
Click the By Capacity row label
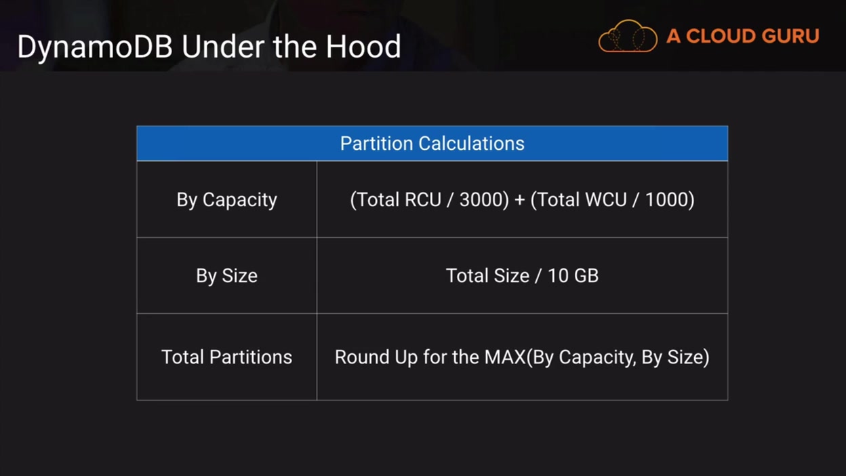click(226, 200)
